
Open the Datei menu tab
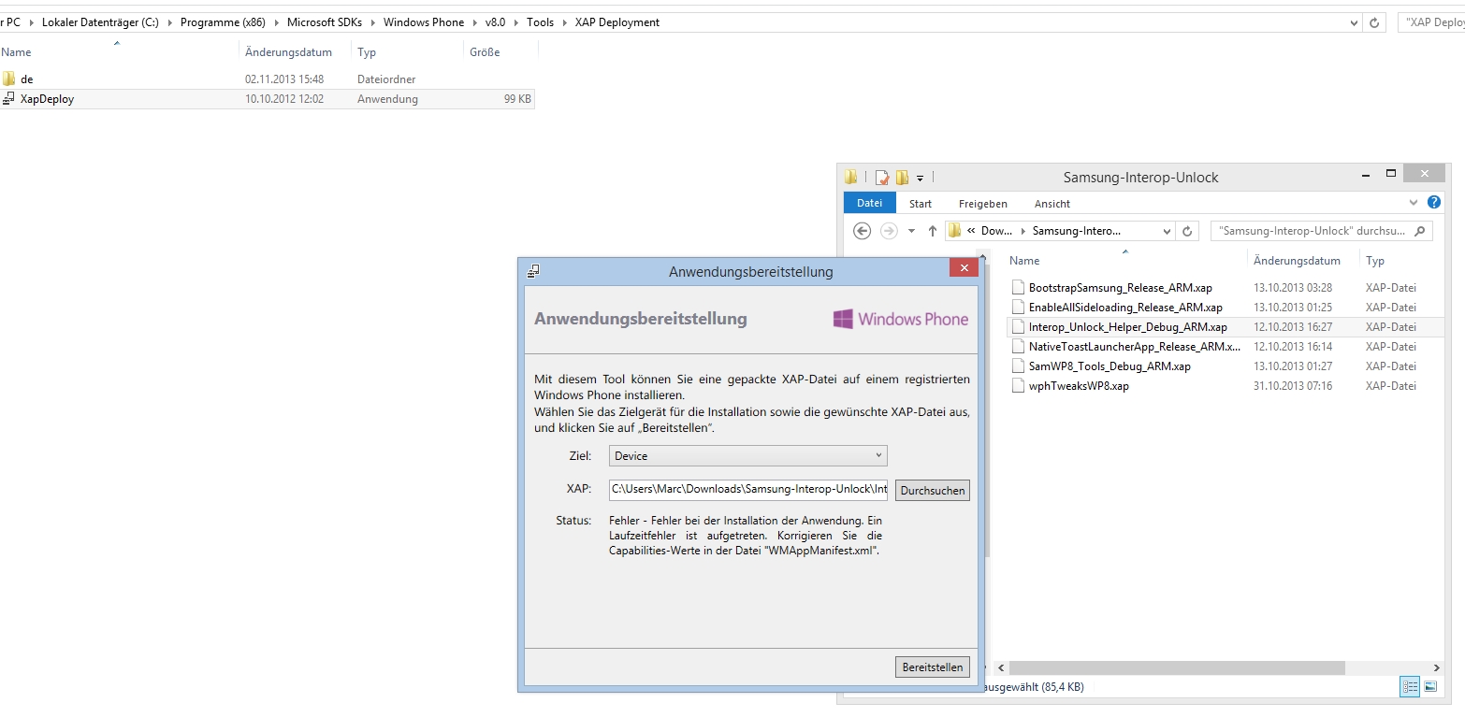(x=869, y=203)
